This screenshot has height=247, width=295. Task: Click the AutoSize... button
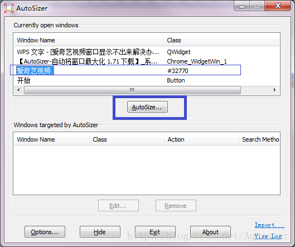point(147,107)
